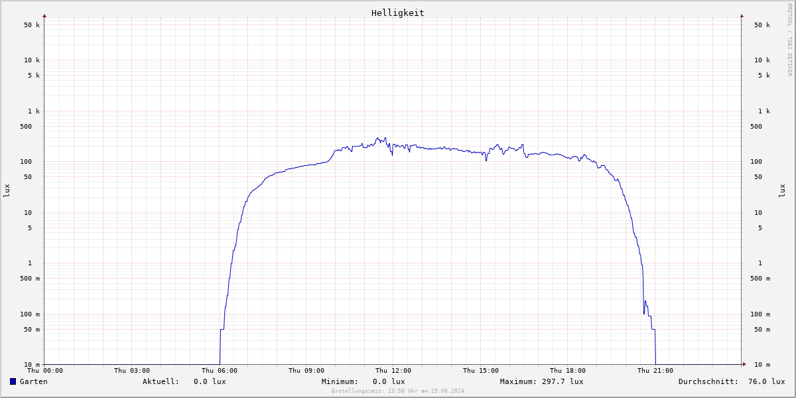This screenshot has height=398, width=796.
Task: Click the Erstellungszeit timestamp footer text
Action: pos(398,391)
